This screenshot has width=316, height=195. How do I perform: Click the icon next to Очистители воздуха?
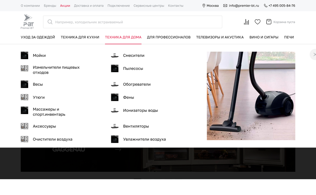24,139
